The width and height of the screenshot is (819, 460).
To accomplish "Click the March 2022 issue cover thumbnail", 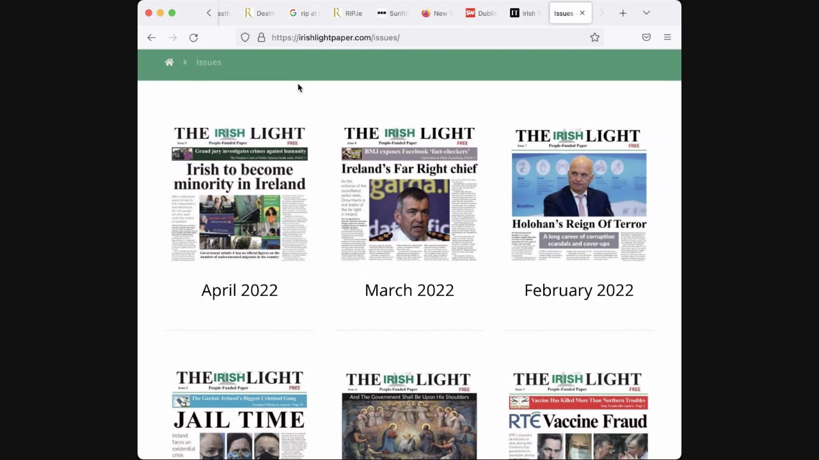I will [x=409, y=194].
